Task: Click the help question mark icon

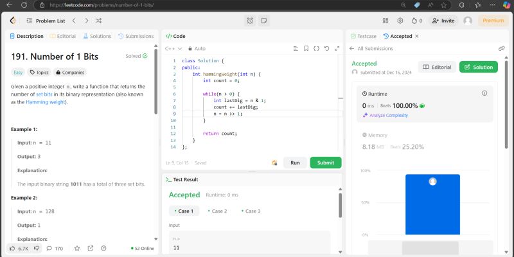Action: pos(103,249)
